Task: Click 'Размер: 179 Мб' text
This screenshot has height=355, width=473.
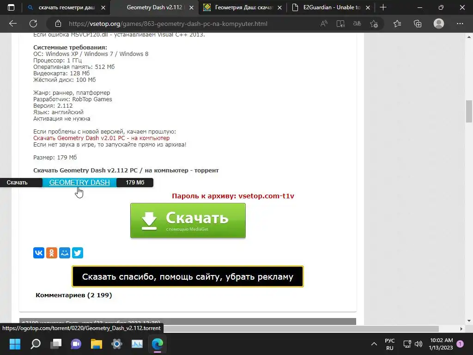Action: (55, 157)
